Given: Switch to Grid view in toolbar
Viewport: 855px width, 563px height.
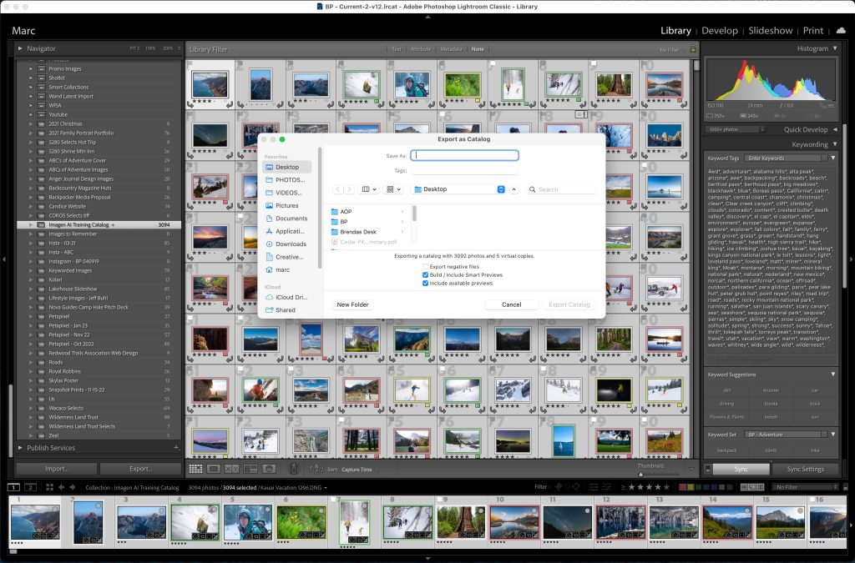Looking at the screenshot, I should [x=195, y=470].
